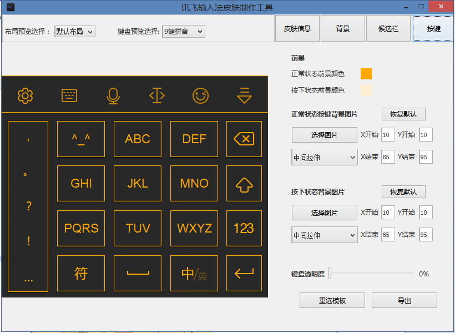Pick the 按下状态前景颜色 pale swatch
Image resolution: width=455 pixels, height=333 pixels.
[x=366, y=90]
